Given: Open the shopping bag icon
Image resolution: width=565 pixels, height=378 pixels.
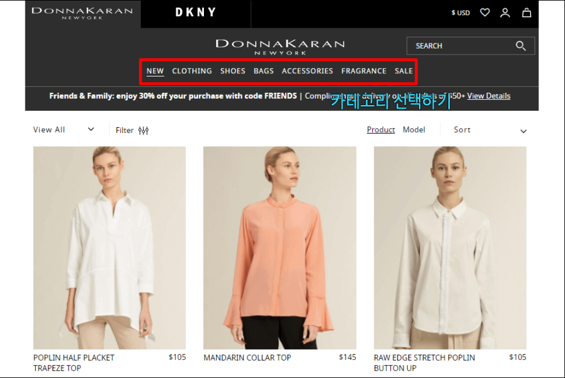Looking at the screenshot, I should click(527, 12).
